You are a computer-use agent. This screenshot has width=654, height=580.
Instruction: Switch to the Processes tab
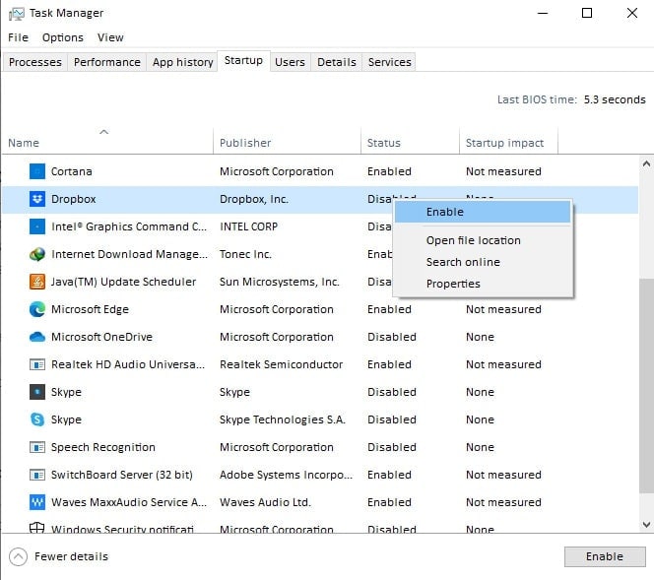pos(35,62)
